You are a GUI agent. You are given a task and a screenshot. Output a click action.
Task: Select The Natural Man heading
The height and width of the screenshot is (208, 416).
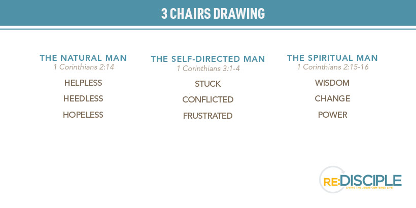pos(83,58)
